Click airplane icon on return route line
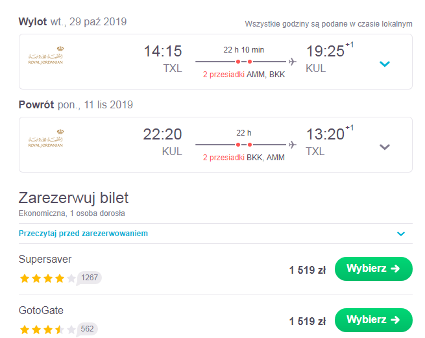Viewport: 425px width, 338px height. (x=292, y=145)
